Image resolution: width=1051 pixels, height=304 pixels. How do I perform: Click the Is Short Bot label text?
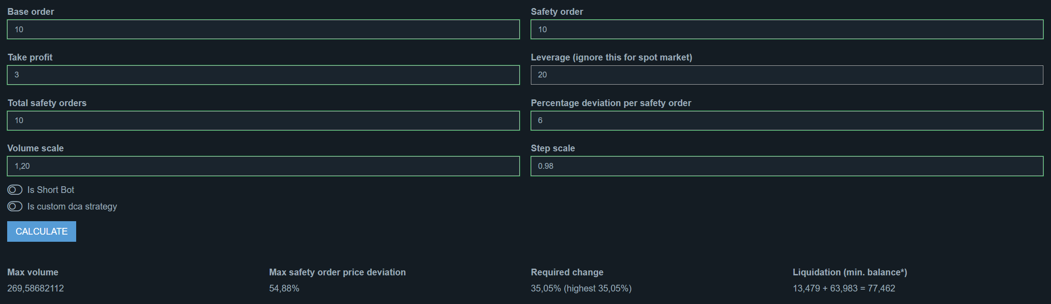[x=51, y=190]
